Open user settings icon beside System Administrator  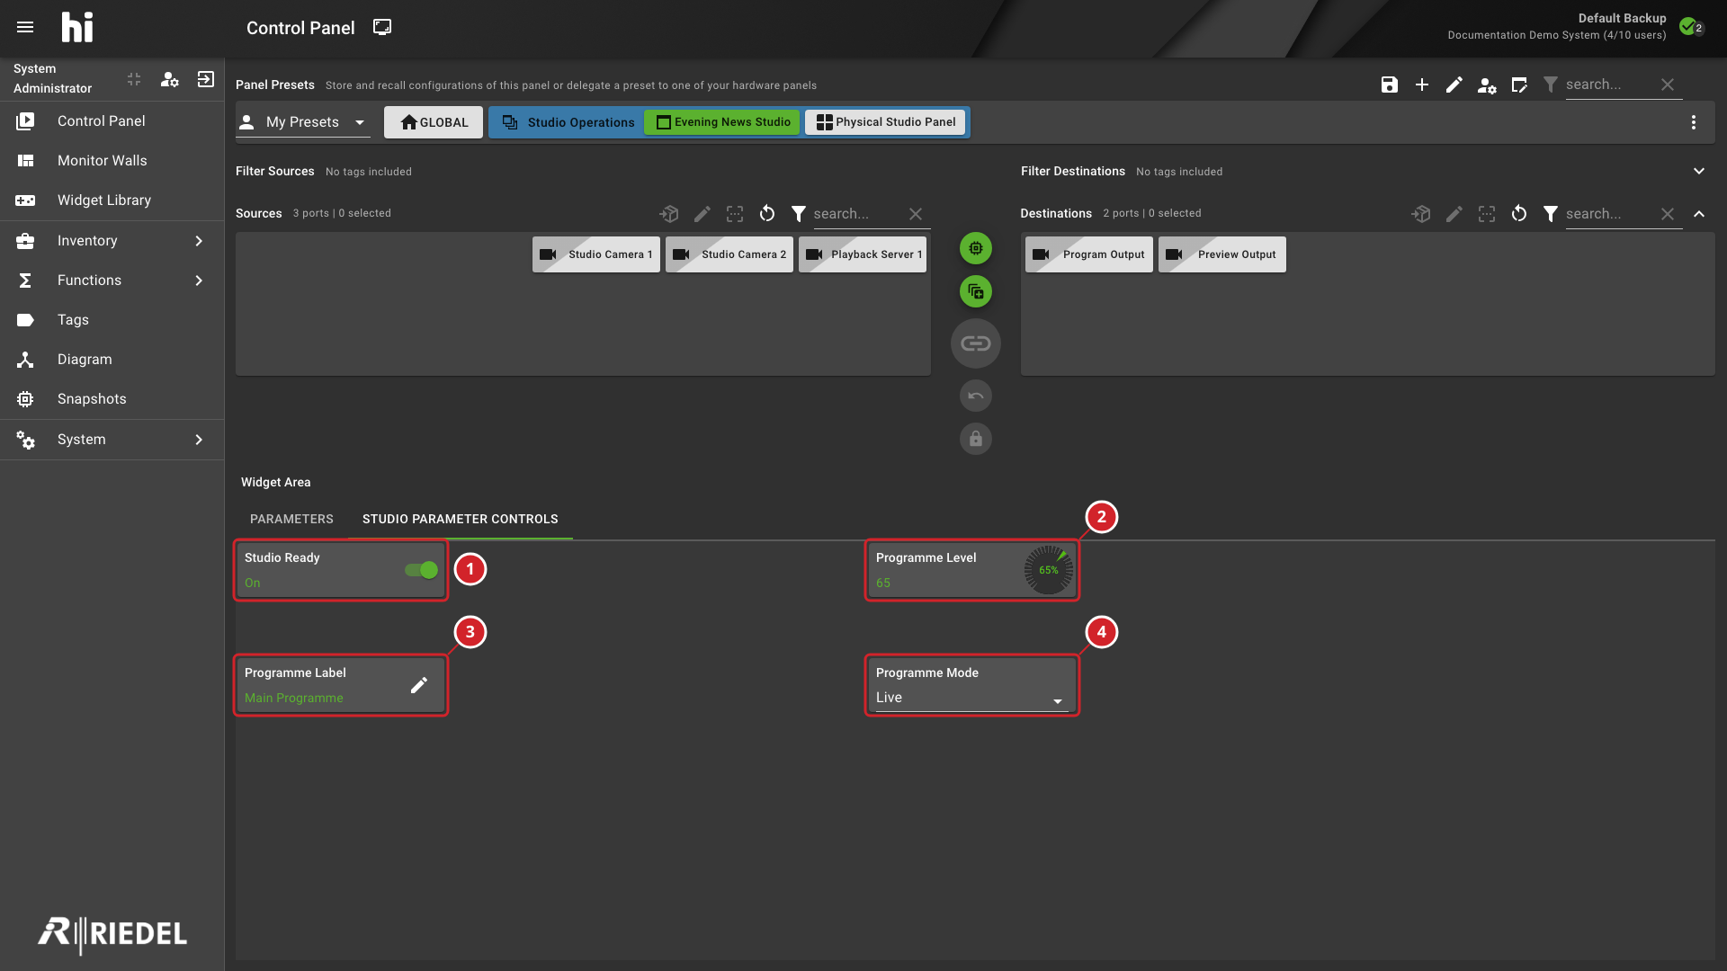[x=169, y=79]
